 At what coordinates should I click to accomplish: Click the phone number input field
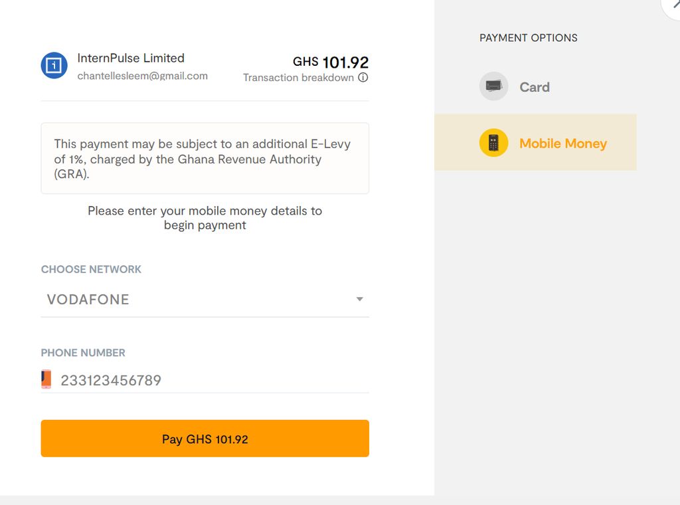[212, 380]
